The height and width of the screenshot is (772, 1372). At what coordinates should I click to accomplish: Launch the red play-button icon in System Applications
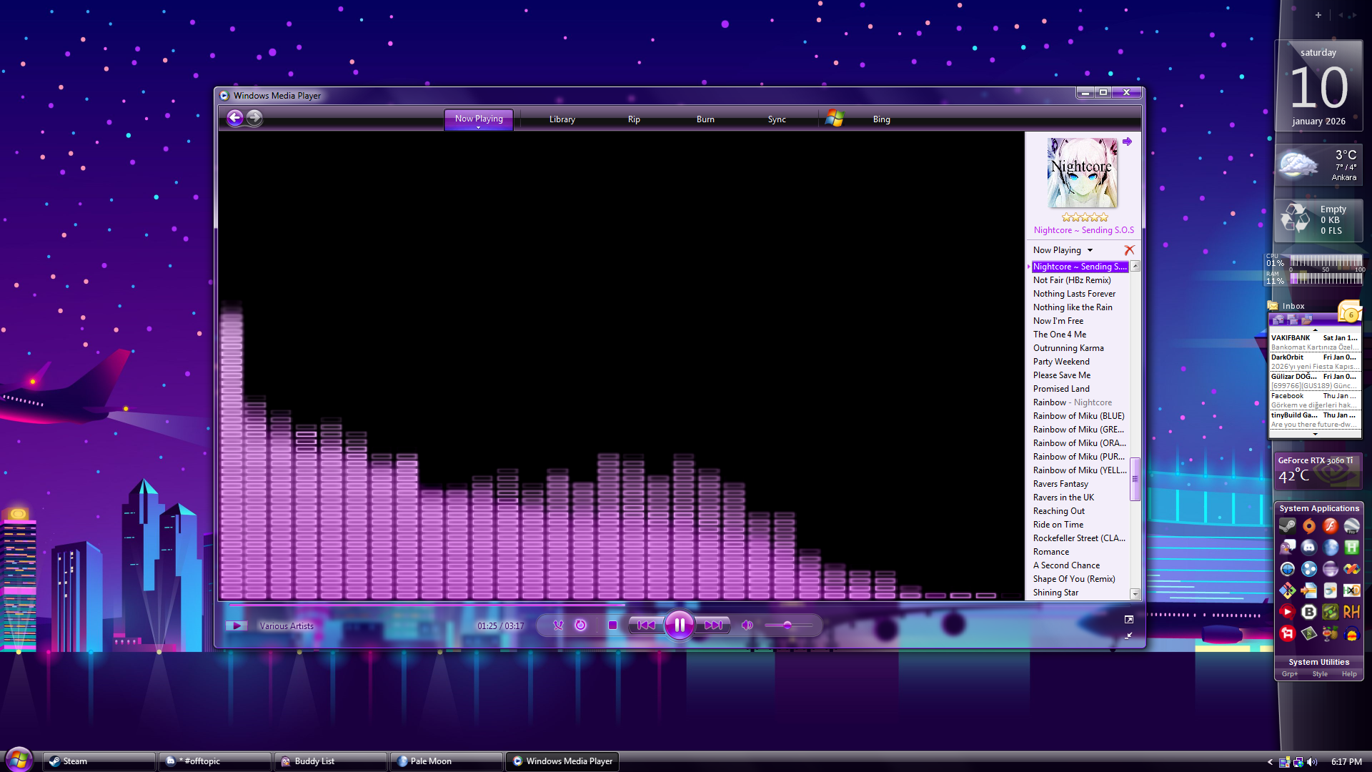pyautogui.click(x=1287, y=612)
